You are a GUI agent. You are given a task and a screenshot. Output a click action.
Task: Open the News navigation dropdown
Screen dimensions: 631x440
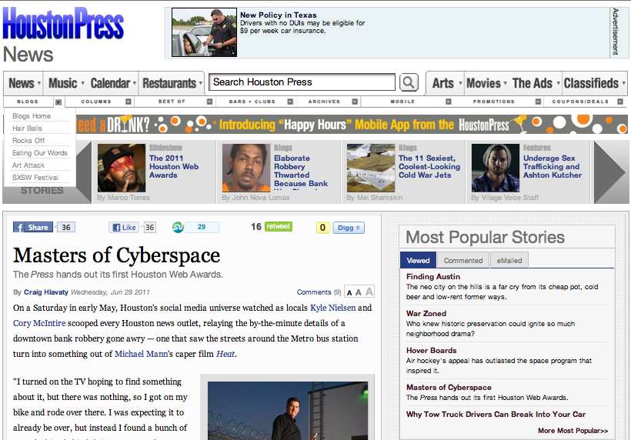[x=24, y=83]
